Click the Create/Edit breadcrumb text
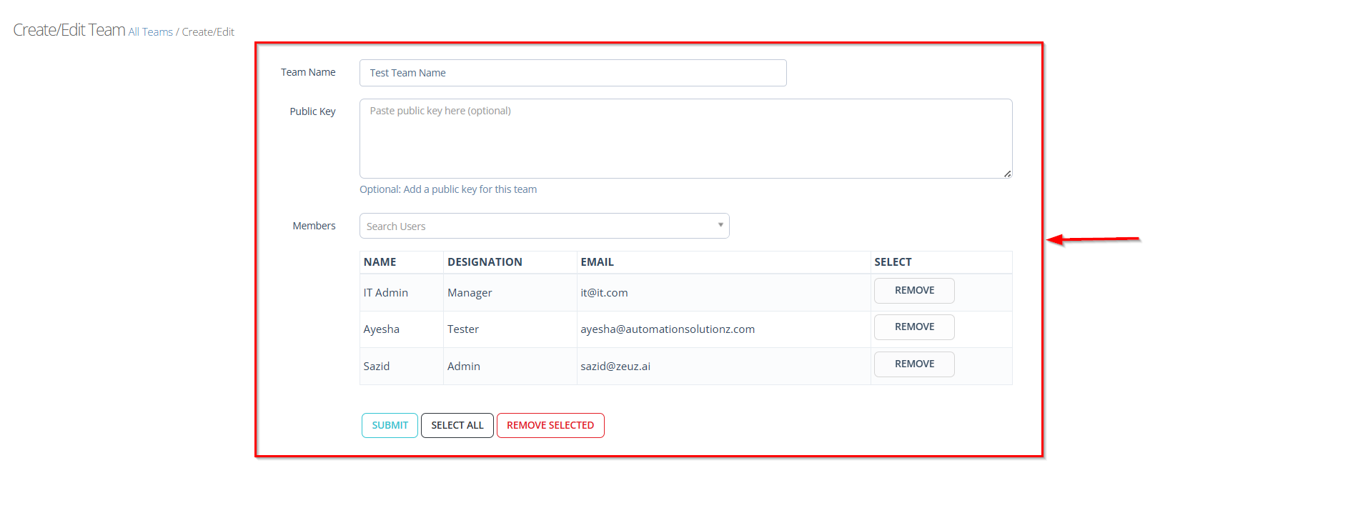This screenshot has height=513, width=1358. tap(208, 32)
